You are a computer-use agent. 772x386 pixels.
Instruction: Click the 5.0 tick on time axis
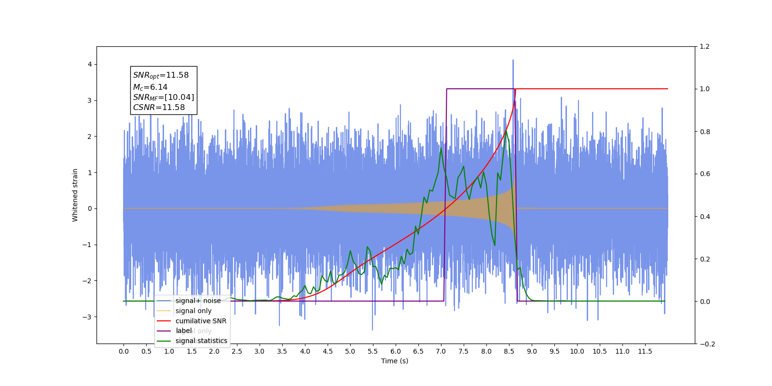(350, 351)
